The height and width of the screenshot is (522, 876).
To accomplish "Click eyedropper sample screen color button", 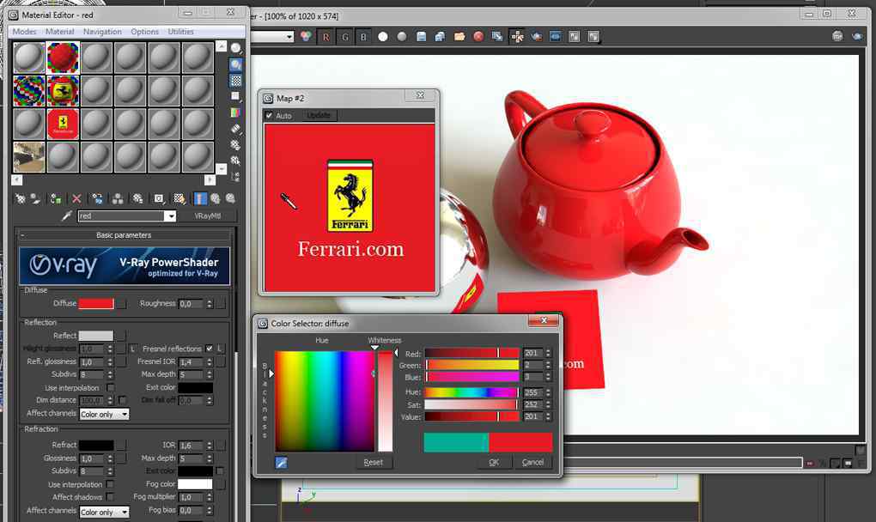I will coord(281,462).
